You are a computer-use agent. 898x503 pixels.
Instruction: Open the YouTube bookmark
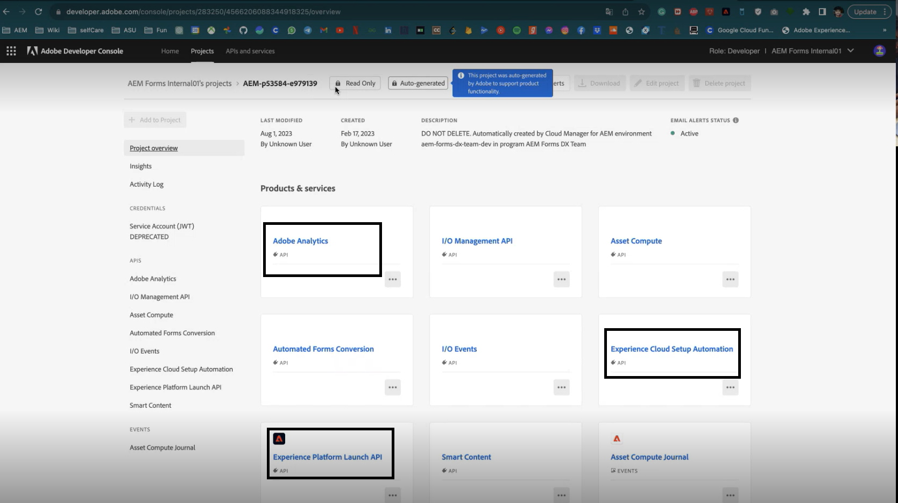[340, 30]
